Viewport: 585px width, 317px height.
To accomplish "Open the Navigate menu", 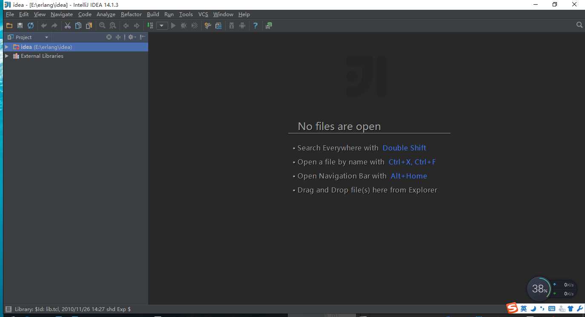I will [62, 14].
